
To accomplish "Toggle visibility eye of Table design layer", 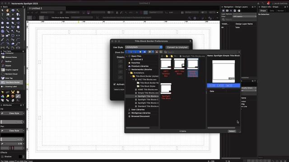I will click(223, 27).
